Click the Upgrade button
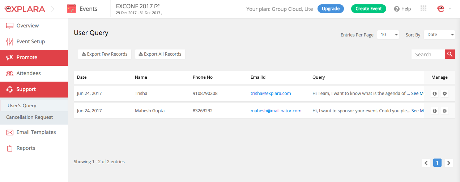460x182 pixels. pos(331,9)
